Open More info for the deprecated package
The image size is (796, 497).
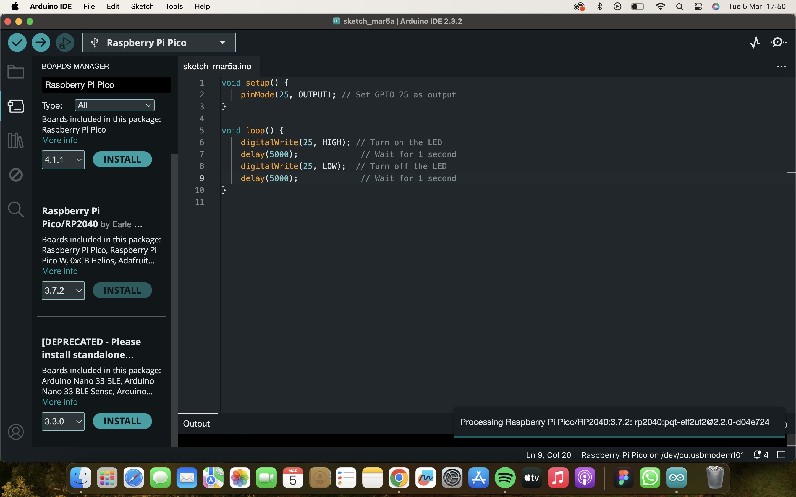59,402
